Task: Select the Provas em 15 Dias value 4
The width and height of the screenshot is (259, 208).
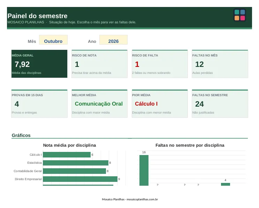Action: 17,104
